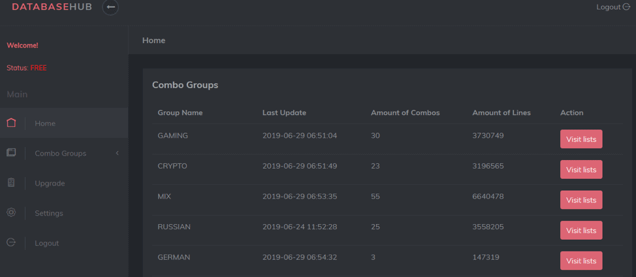636x277 pixels.
Task: Click the sidebar collapse arrow icon
Action: click(110, 7)
